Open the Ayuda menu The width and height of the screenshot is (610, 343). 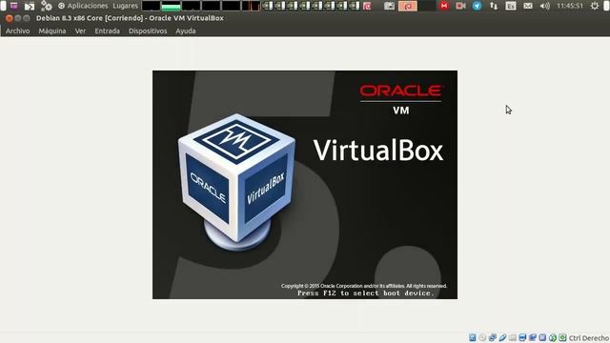(186, 30)
